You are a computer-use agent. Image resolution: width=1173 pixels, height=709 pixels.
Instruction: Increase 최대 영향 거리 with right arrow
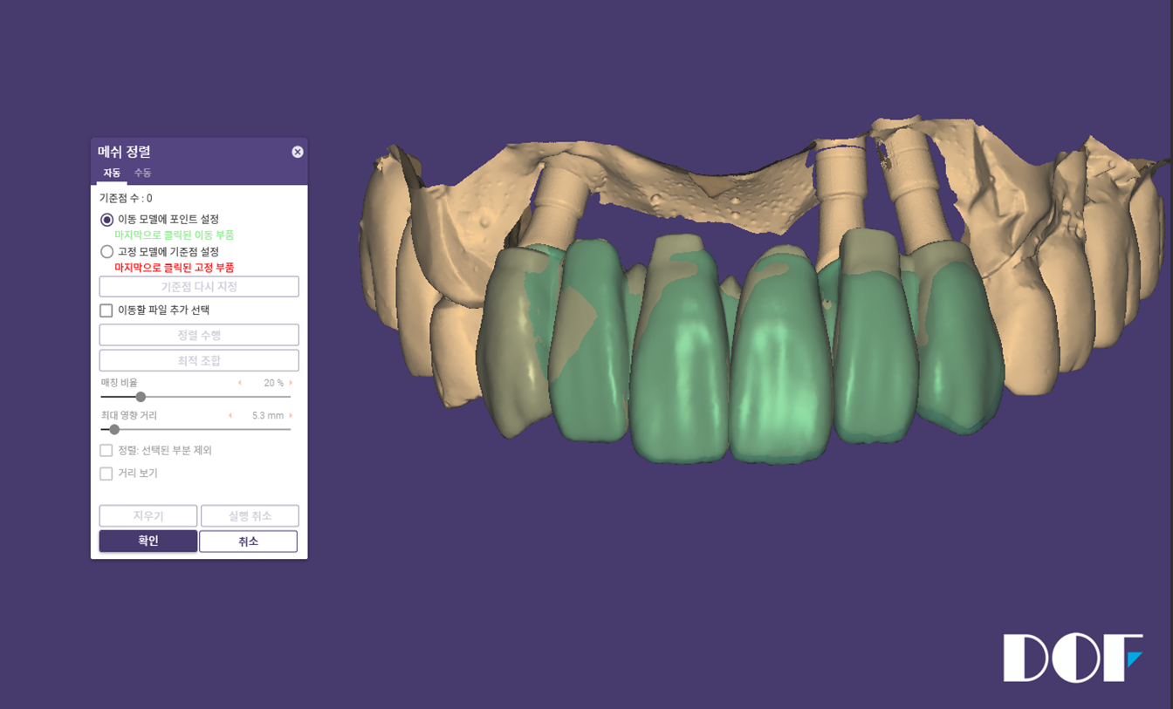click(291, 416)
